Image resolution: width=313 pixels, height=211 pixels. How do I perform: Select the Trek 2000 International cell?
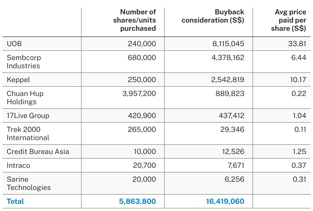click(28, 133)
